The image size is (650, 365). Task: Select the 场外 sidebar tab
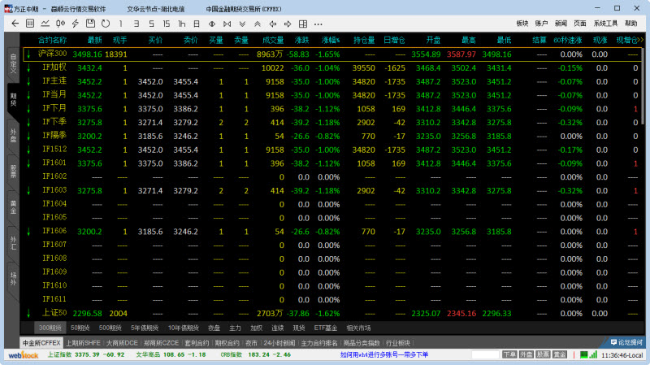point(13,279)
